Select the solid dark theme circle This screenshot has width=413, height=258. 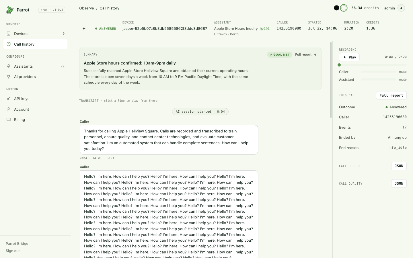336,8
